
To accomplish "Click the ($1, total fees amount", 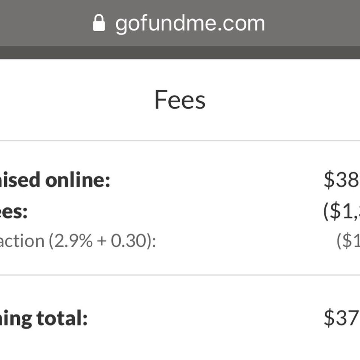I will click(341, 211).
